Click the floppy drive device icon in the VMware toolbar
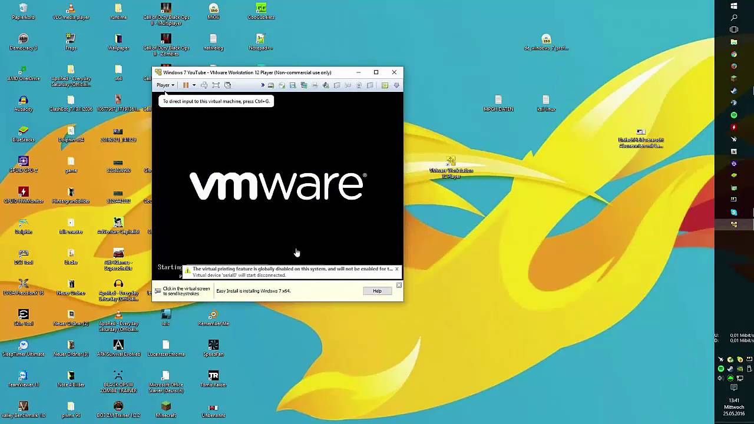754x424 pixels. click(x=293, y=85)
